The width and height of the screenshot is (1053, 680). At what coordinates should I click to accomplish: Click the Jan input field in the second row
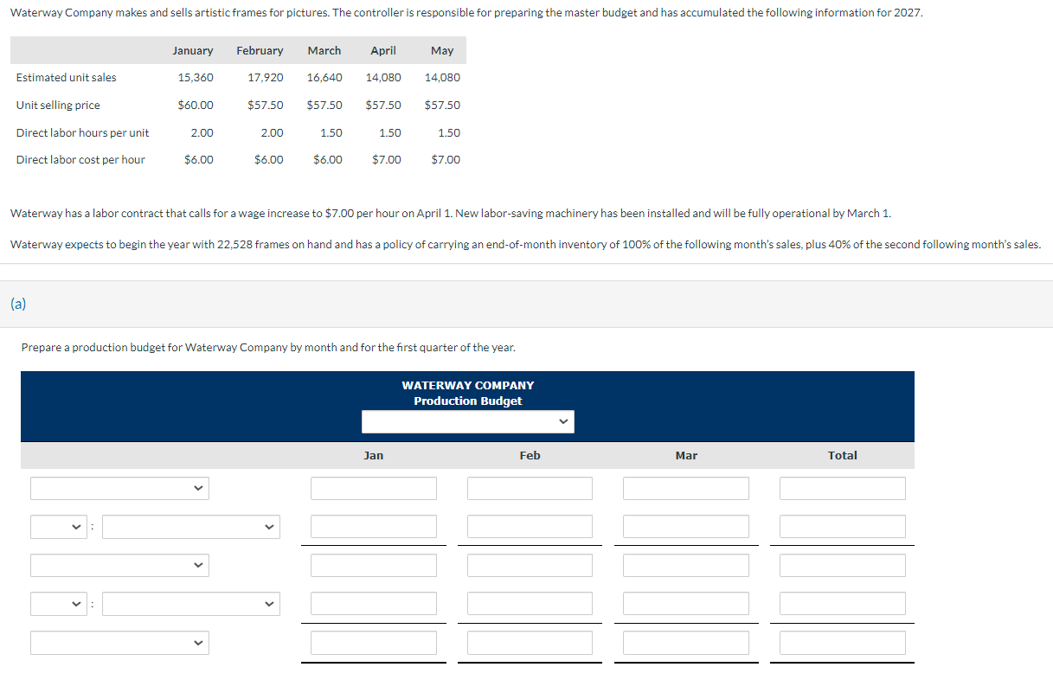(x=373, y=526)
